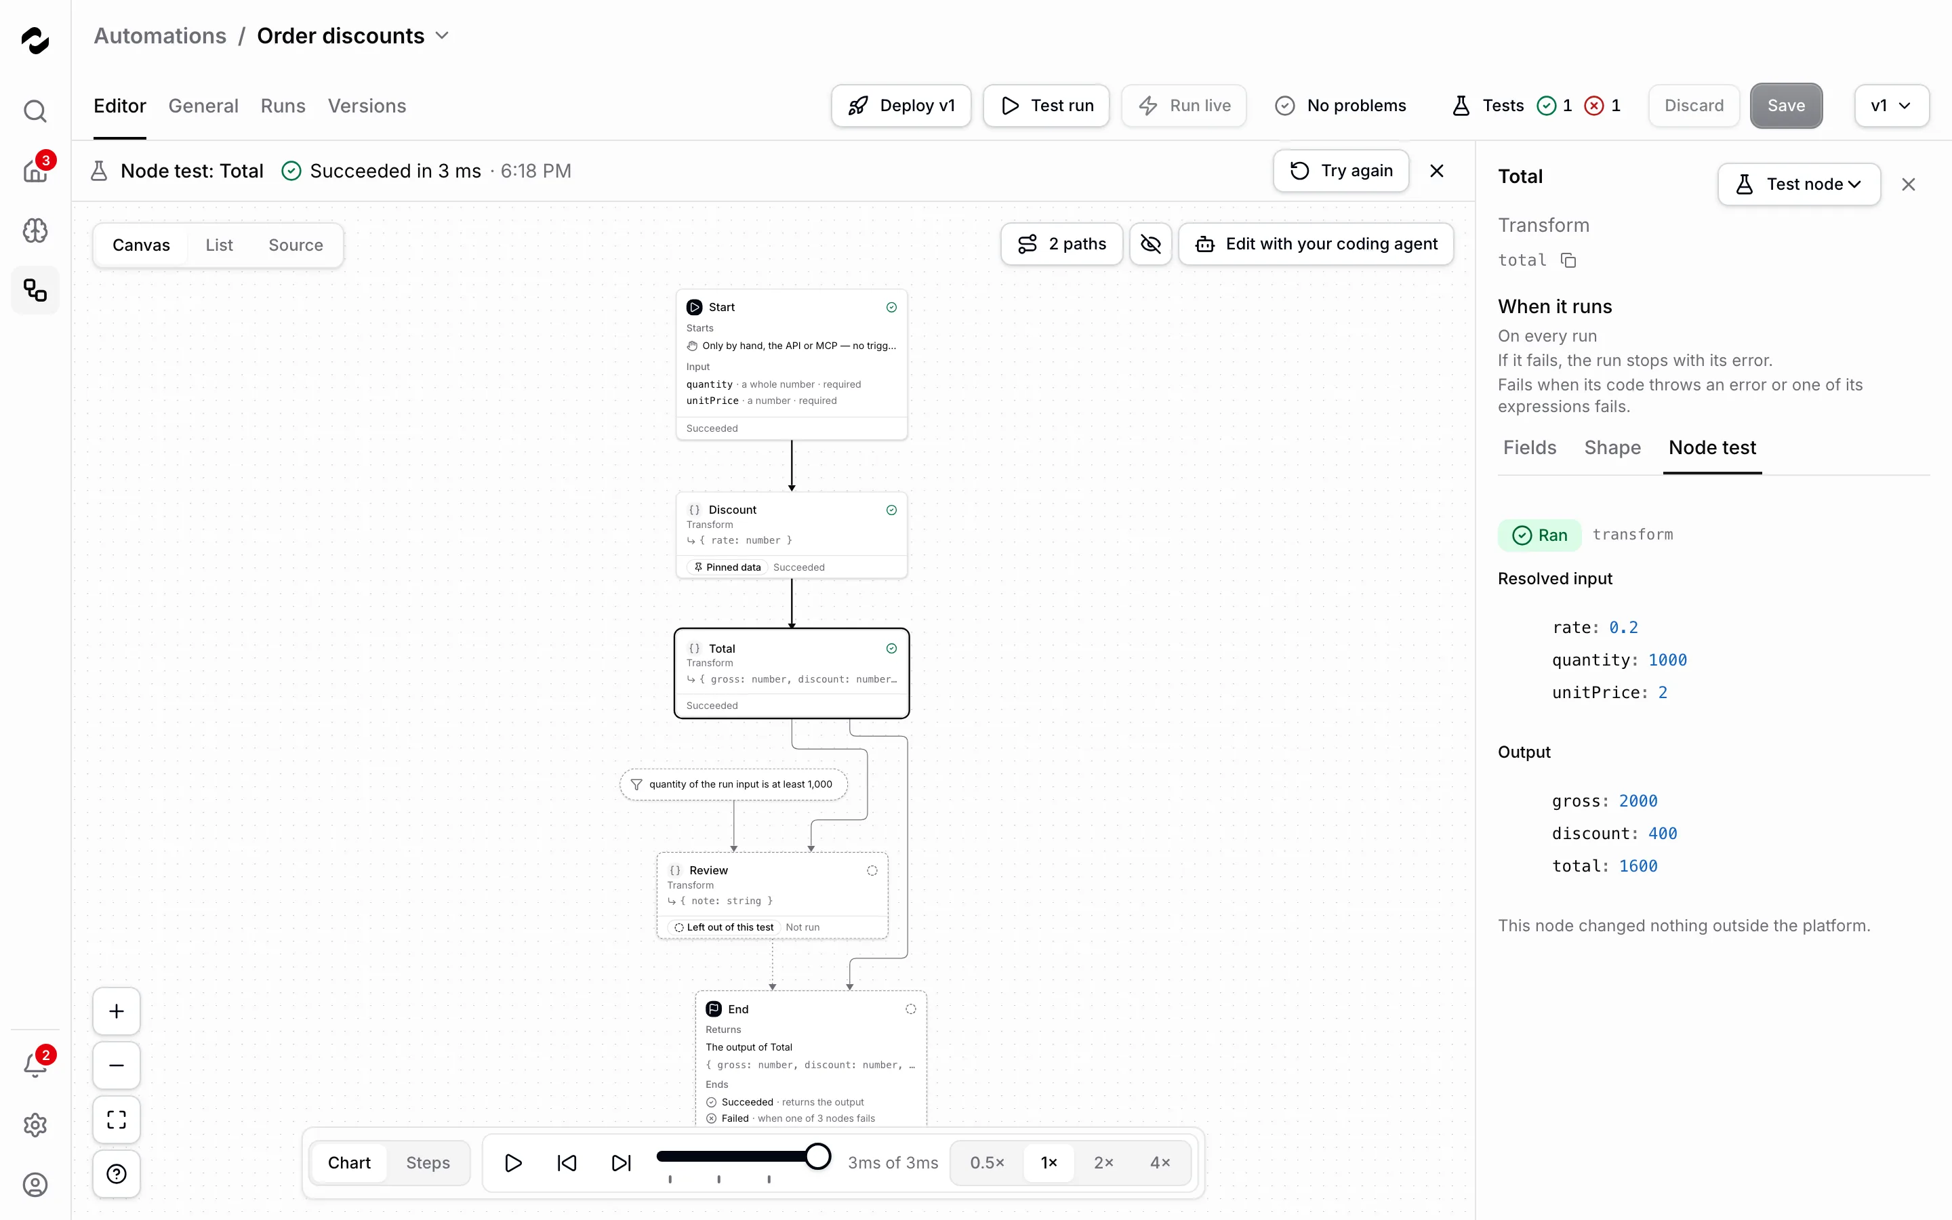The image size is (1952, 1220).
Task: Open settings gear in the sidebar
Action: click(35, 1125)
